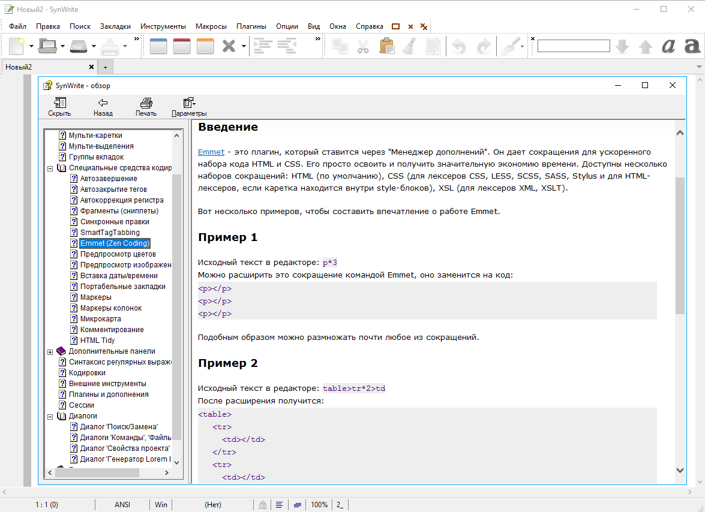Click the trowel tools icon
This screenshot has height=512, width=705.
tap(511, 46)
